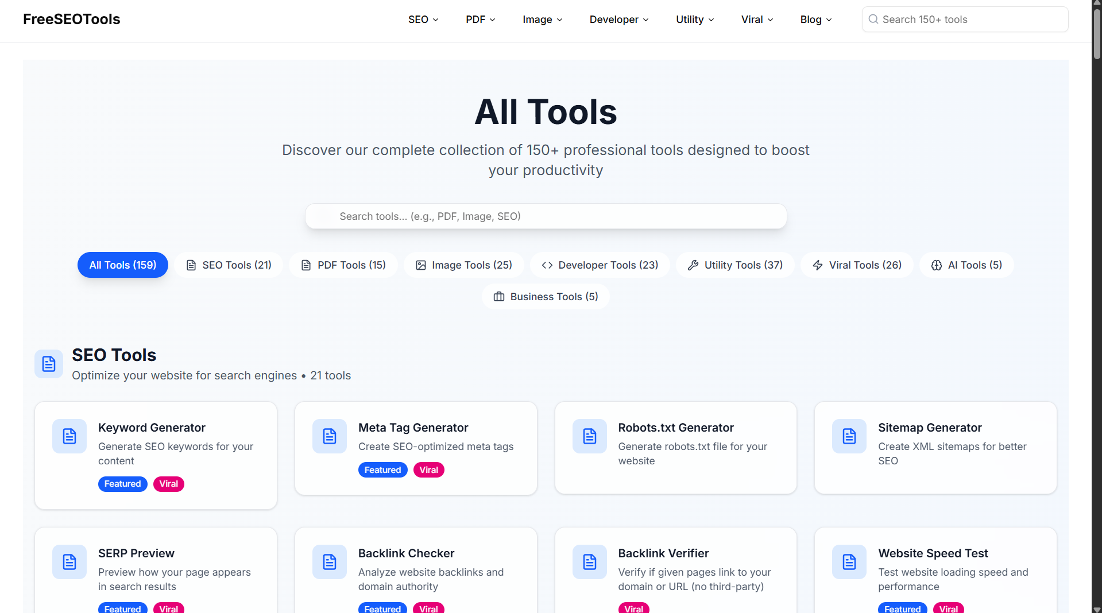
Task: Select the Image Tools filter with picture icon
Action: pos(421,265)
